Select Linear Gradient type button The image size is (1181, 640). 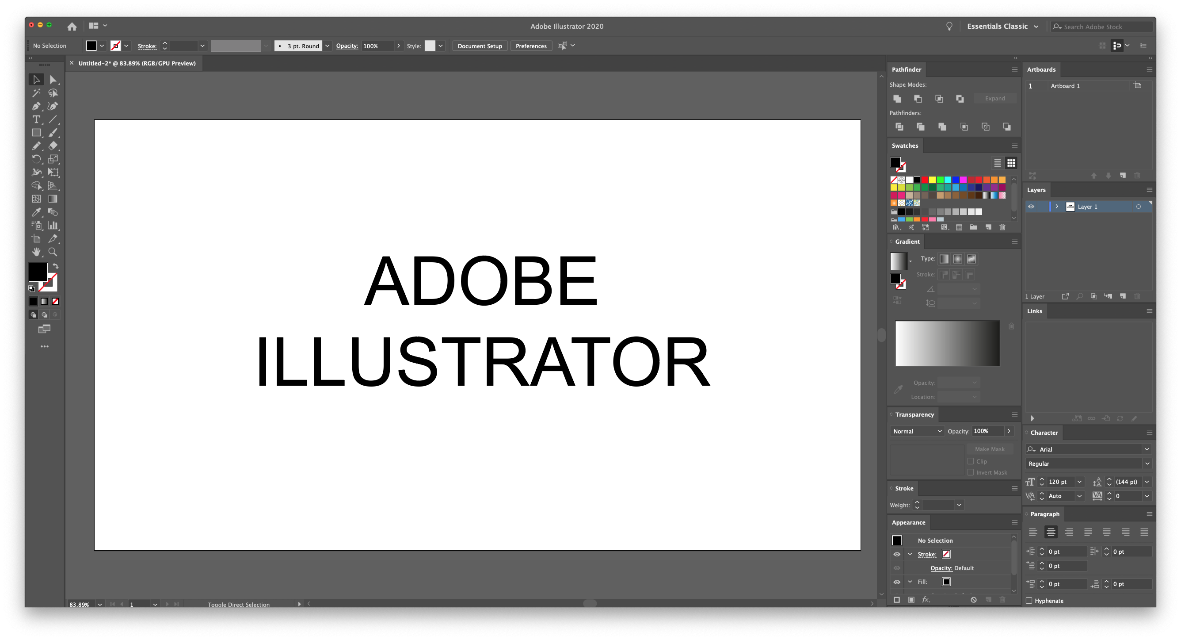click(944, 259)
